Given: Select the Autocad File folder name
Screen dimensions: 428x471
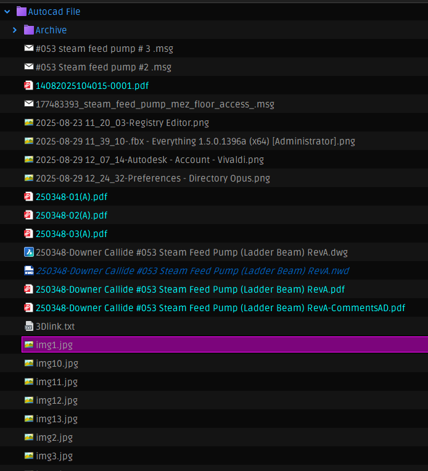Looking at the screenshot, I should coord(54,12).
